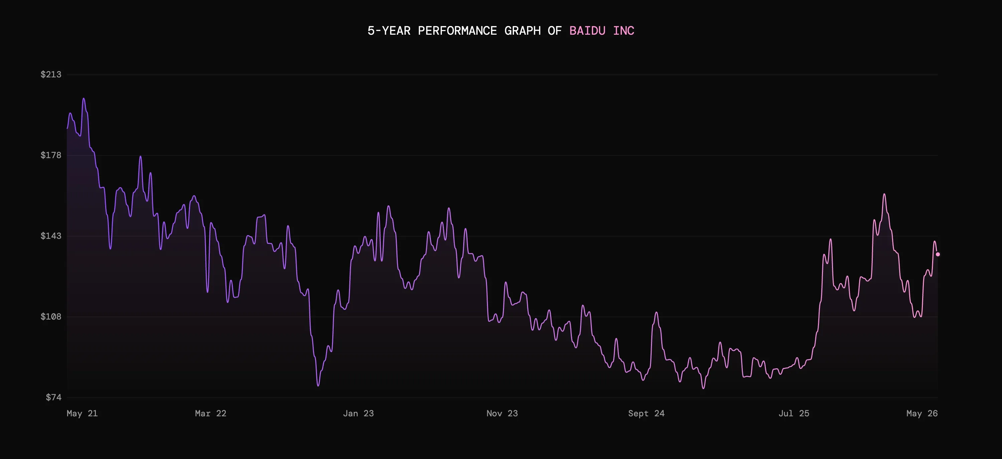Click the pink endpoint dot on the price line
The image size is (1002, 459).
pyautogui.click(x=938, y=255)
